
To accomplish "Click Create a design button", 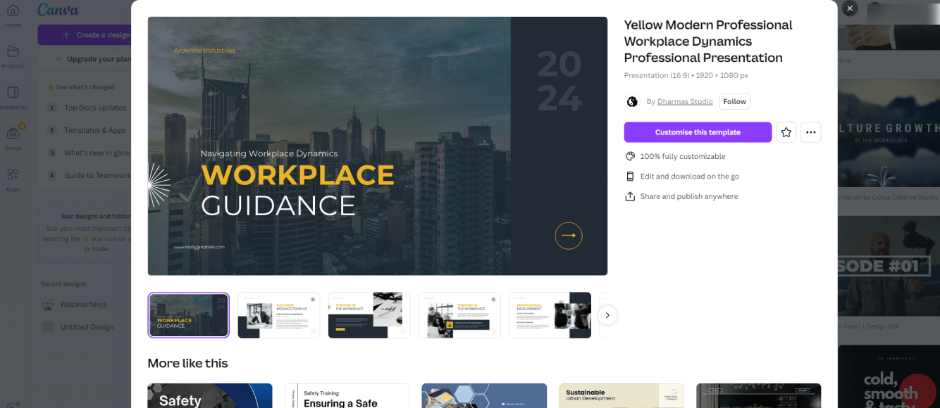I will (85, 34).
